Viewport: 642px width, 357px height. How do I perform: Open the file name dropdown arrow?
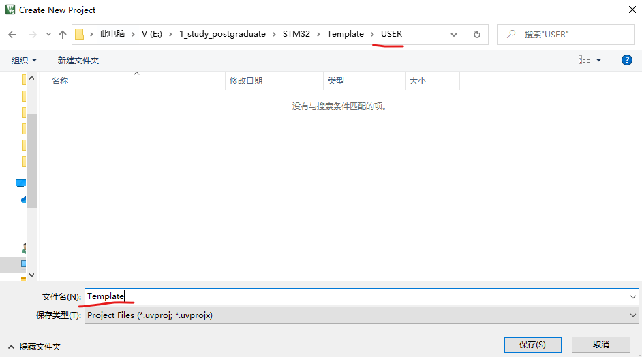click(x=633, y=296)
